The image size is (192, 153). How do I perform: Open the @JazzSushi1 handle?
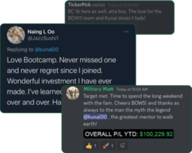43,38
